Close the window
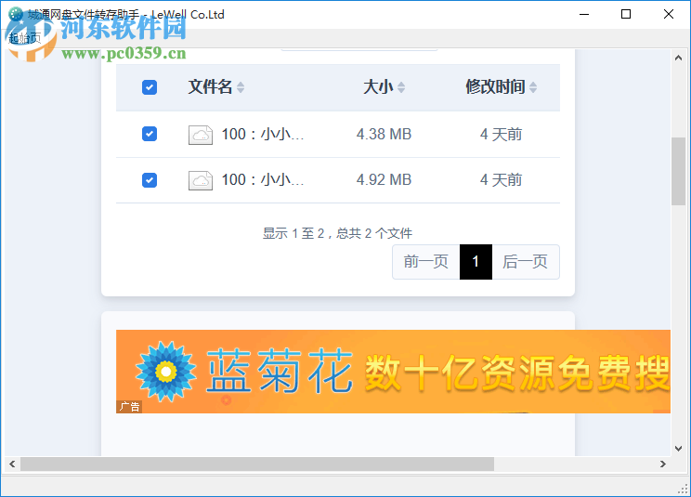Viewport: 691px width, 497px height. click(x=669, y=14)
